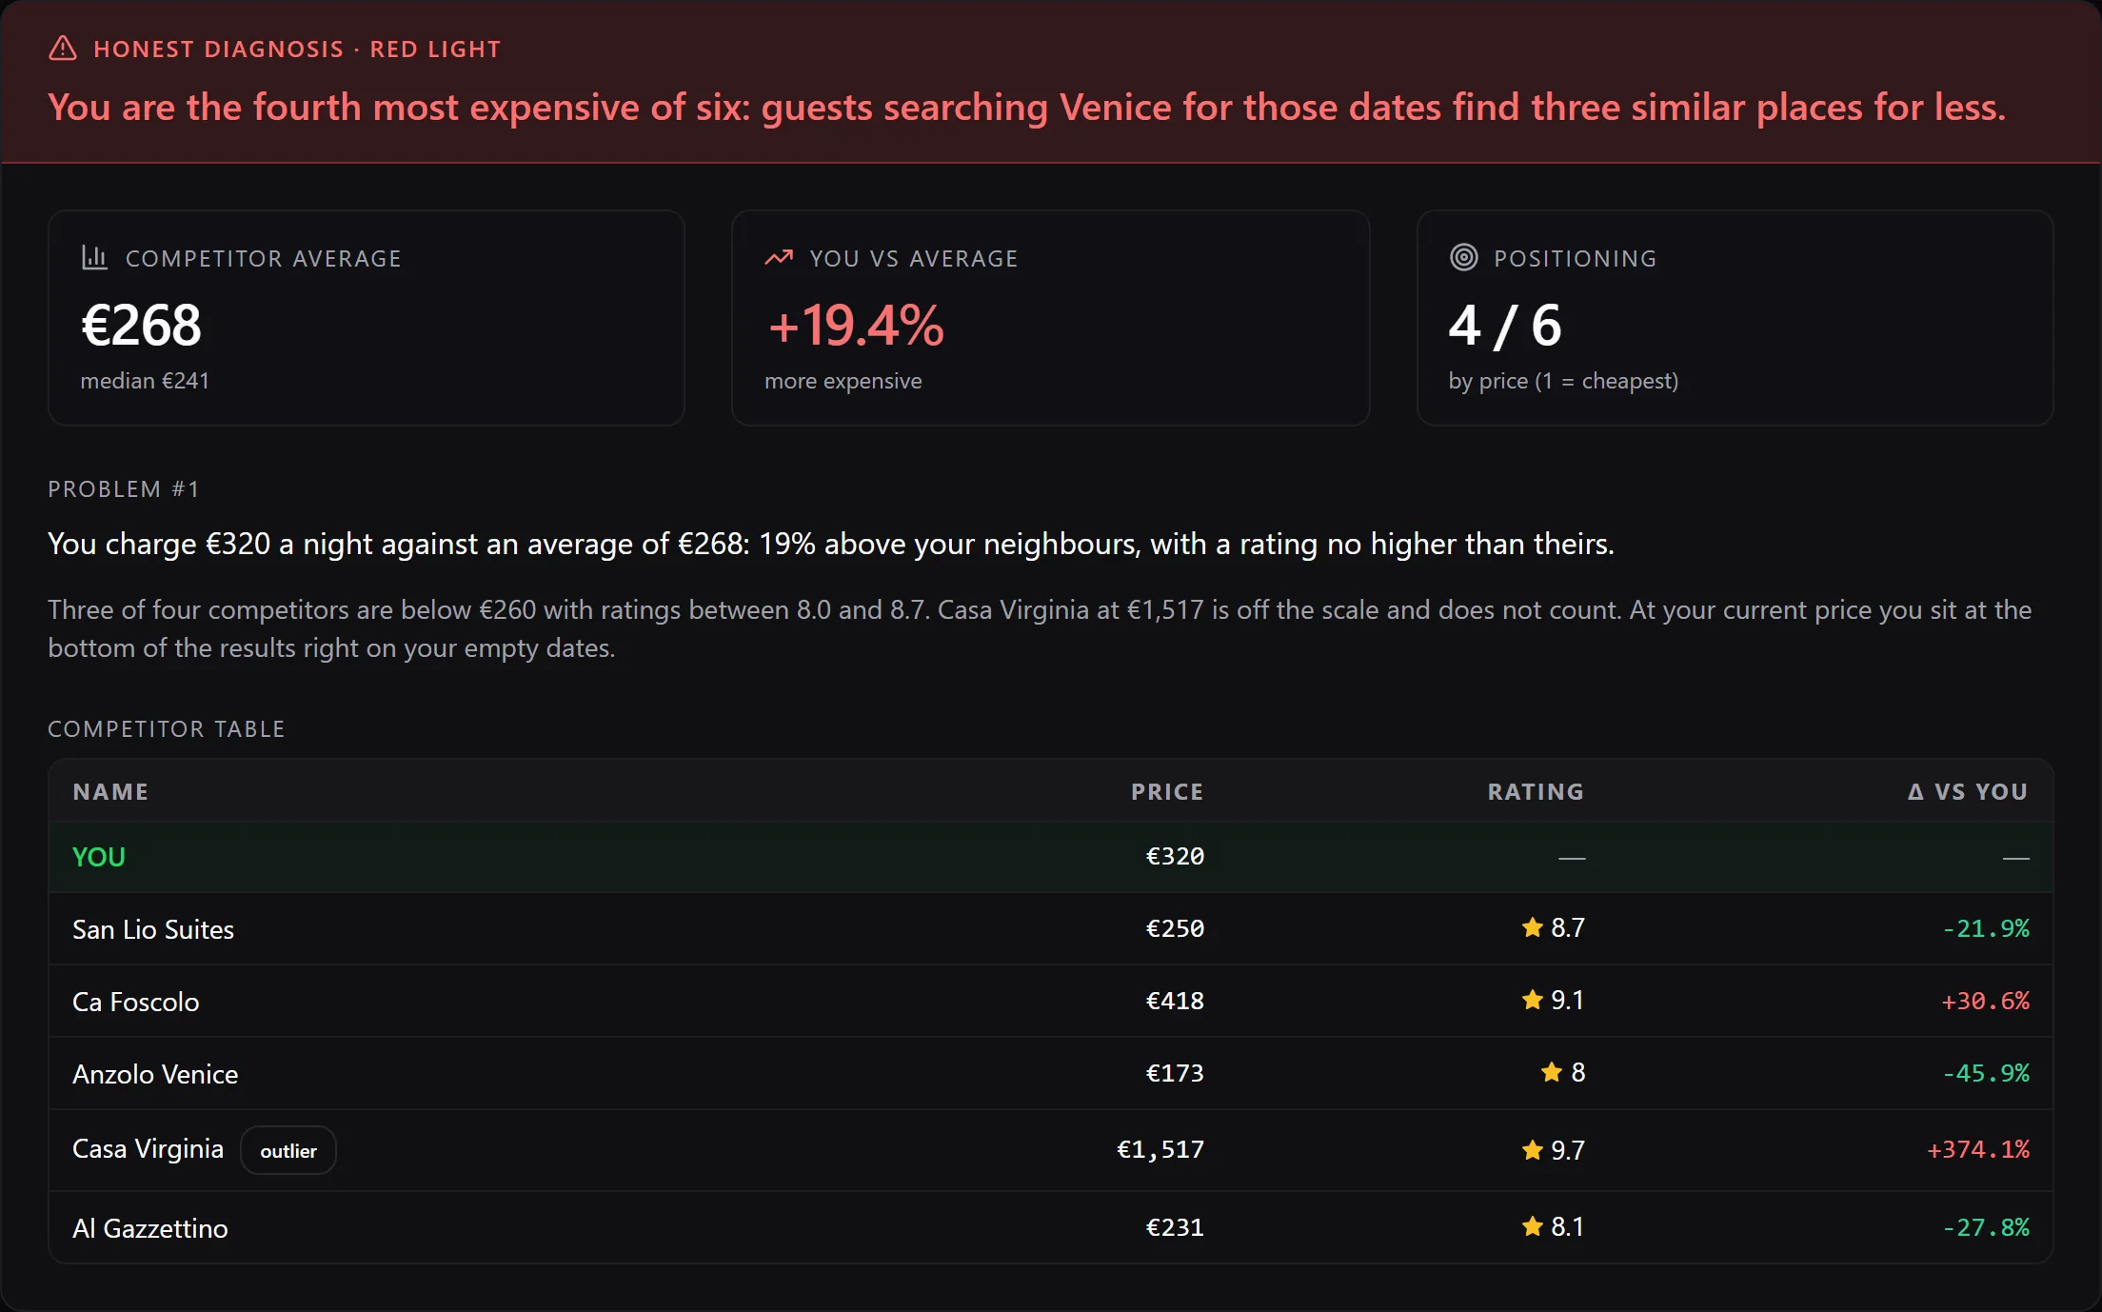The width and height of the screenshot is (2102, 1312).
Task: Click the €1,517 price cell
Action: pyautogui.click(x=1160, y=1150)
